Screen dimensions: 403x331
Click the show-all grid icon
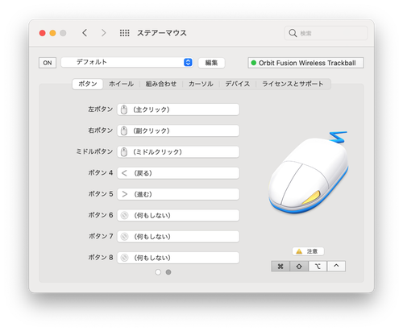click(124, 33)
